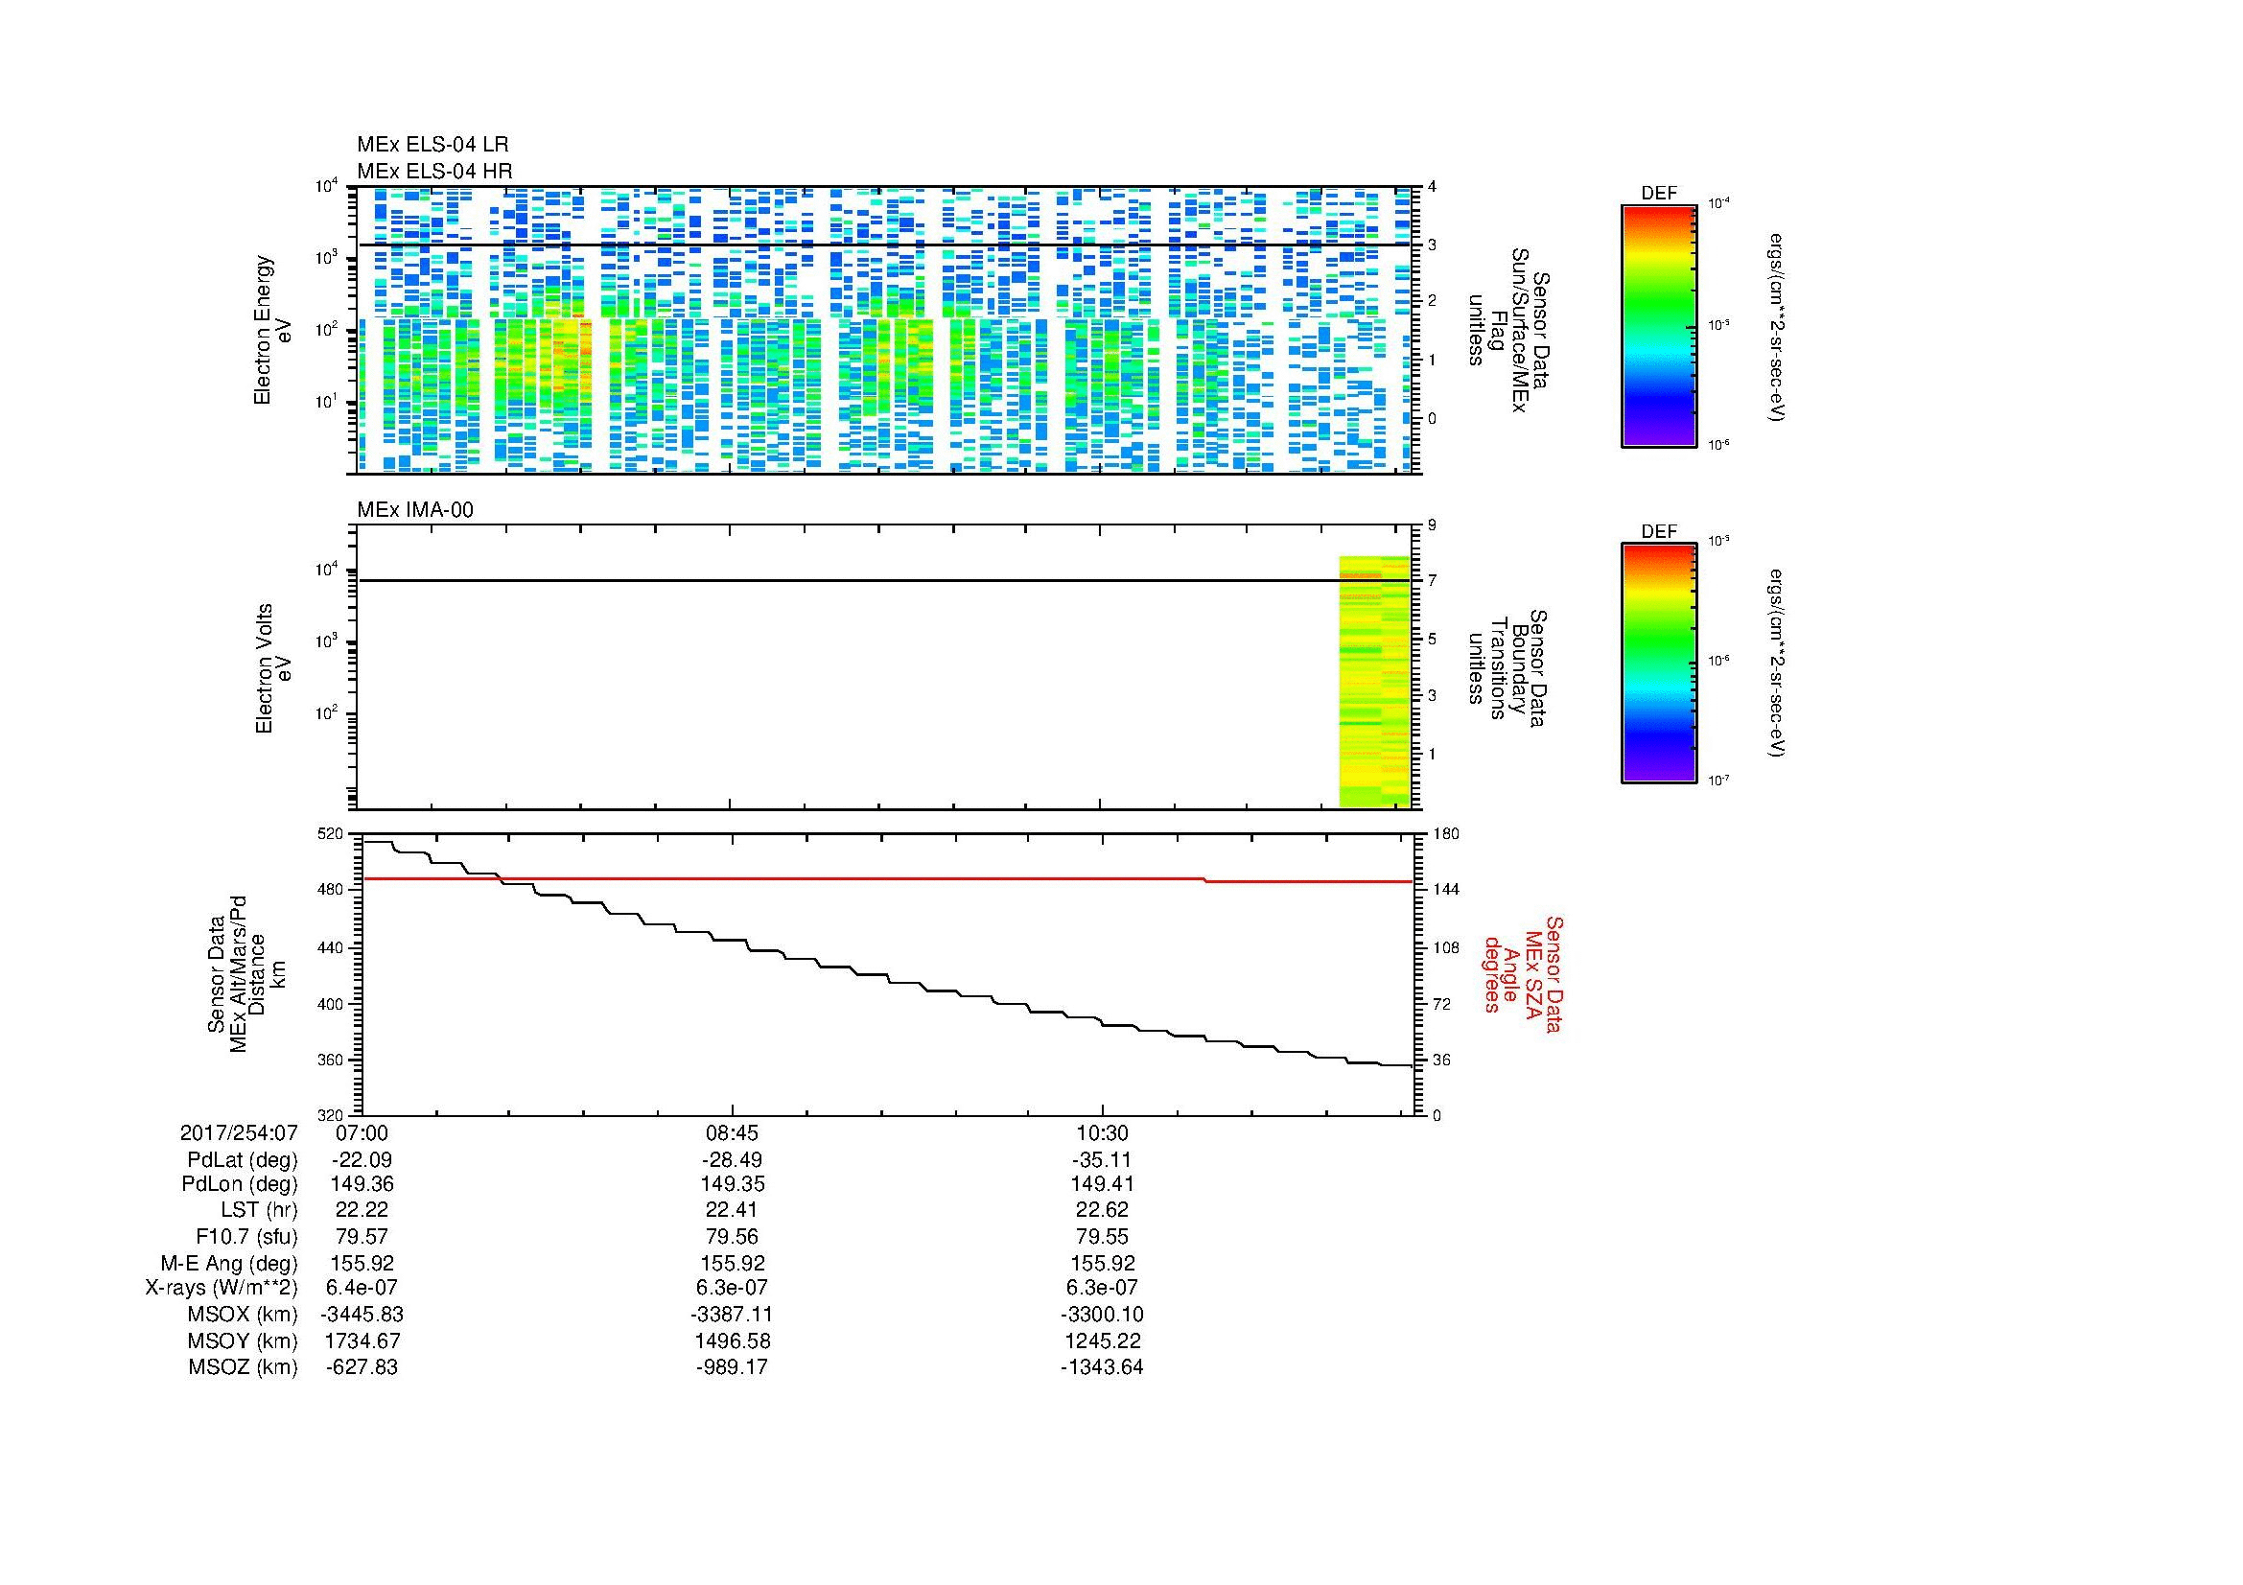2243x1585 pixels.
Task: Click the PdLon value 149.41
Action: click(x=1102, y=1184)
